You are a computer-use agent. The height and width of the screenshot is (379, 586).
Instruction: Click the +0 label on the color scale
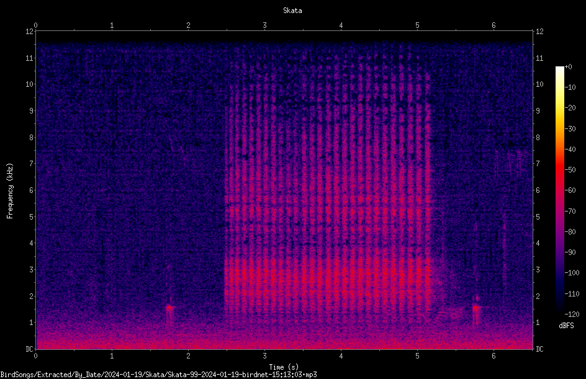(568, 67)
